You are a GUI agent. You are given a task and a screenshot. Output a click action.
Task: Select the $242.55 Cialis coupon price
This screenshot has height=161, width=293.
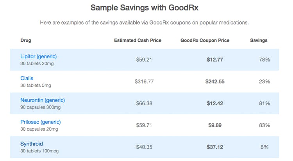coord(215,82)
